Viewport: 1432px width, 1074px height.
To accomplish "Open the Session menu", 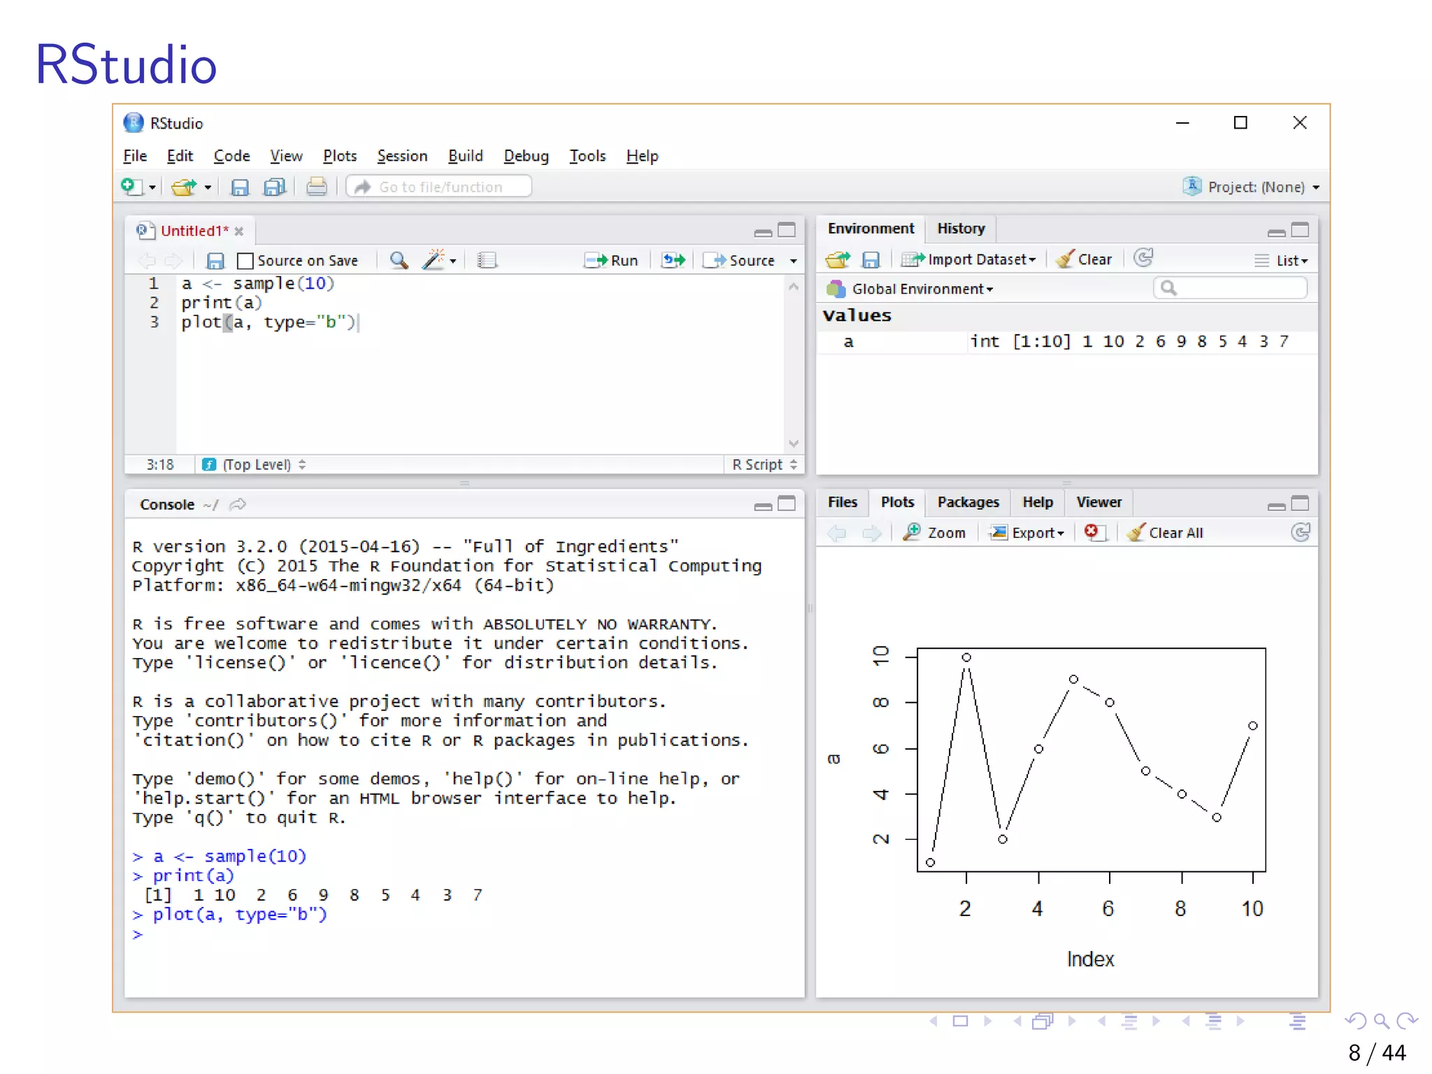I will coord(402,156).
